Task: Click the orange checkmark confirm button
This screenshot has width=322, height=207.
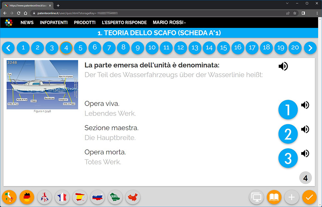Action: click(x=309, y=197)
